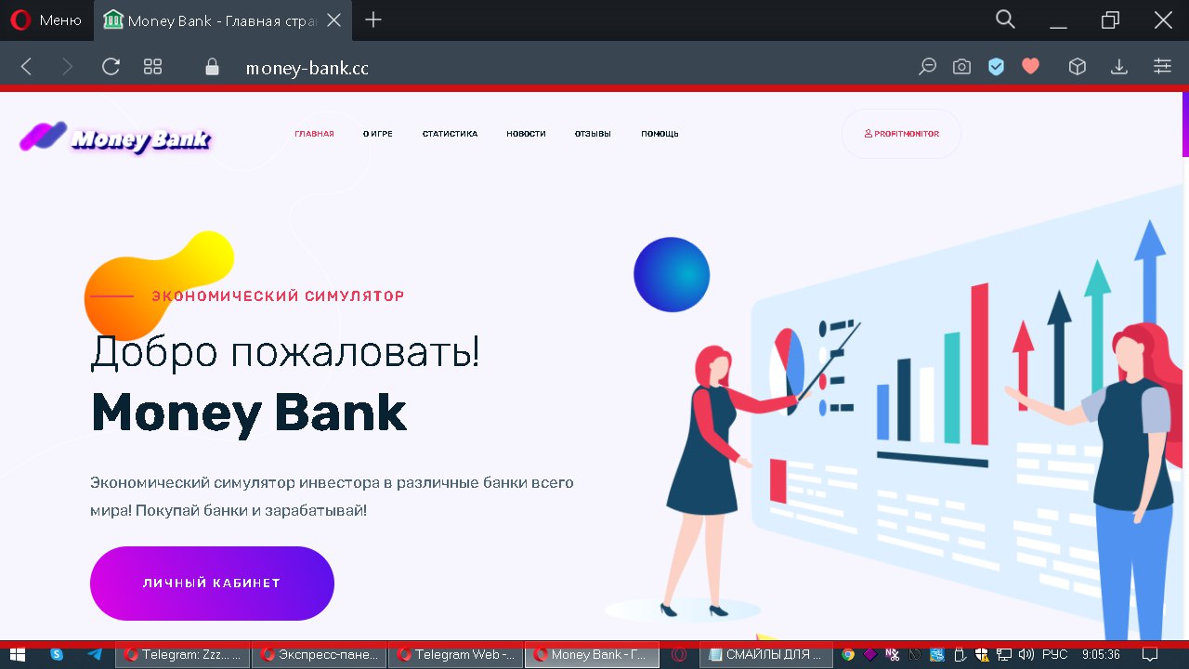Open the СТАТИСТИКА navigation link
This screenshot has height=669, width=1189.
tap(450, 134)
